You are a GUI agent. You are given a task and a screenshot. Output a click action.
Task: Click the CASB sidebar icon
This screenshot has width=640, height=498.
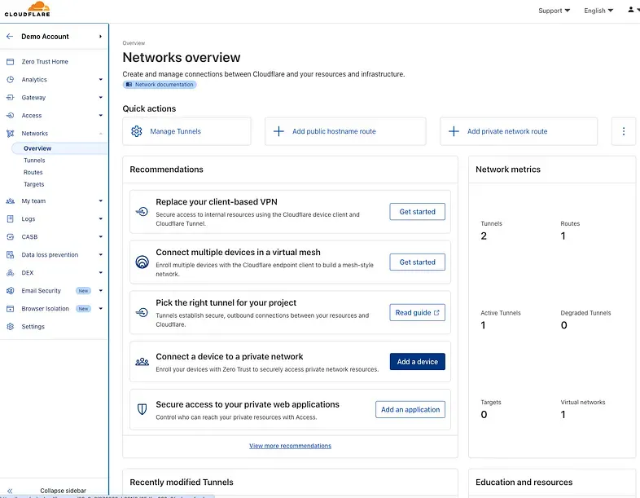10,237
